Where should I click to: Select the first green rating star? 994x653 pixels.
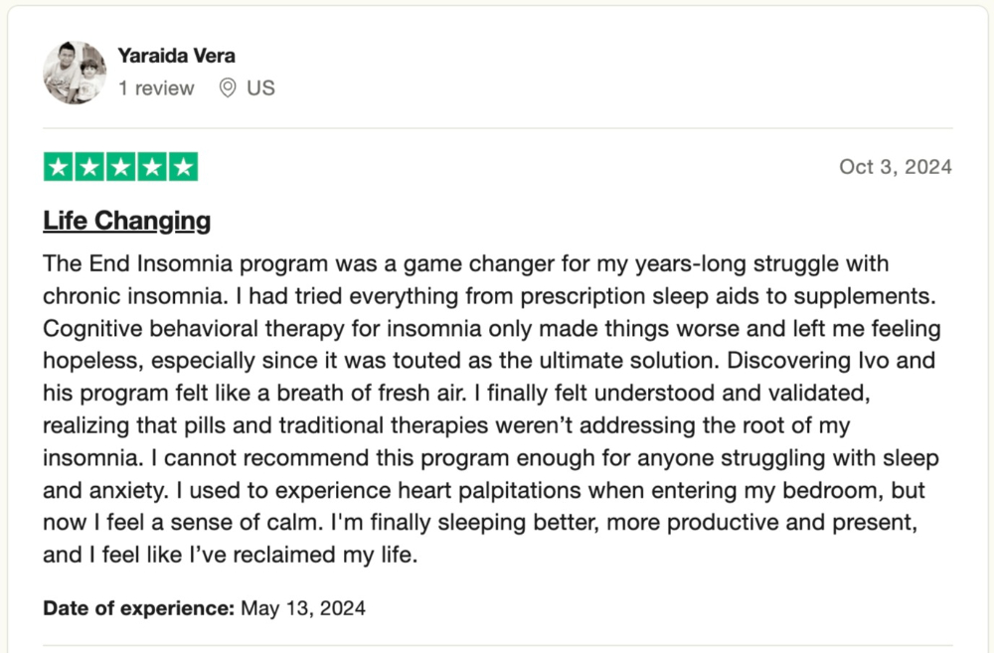59,167
